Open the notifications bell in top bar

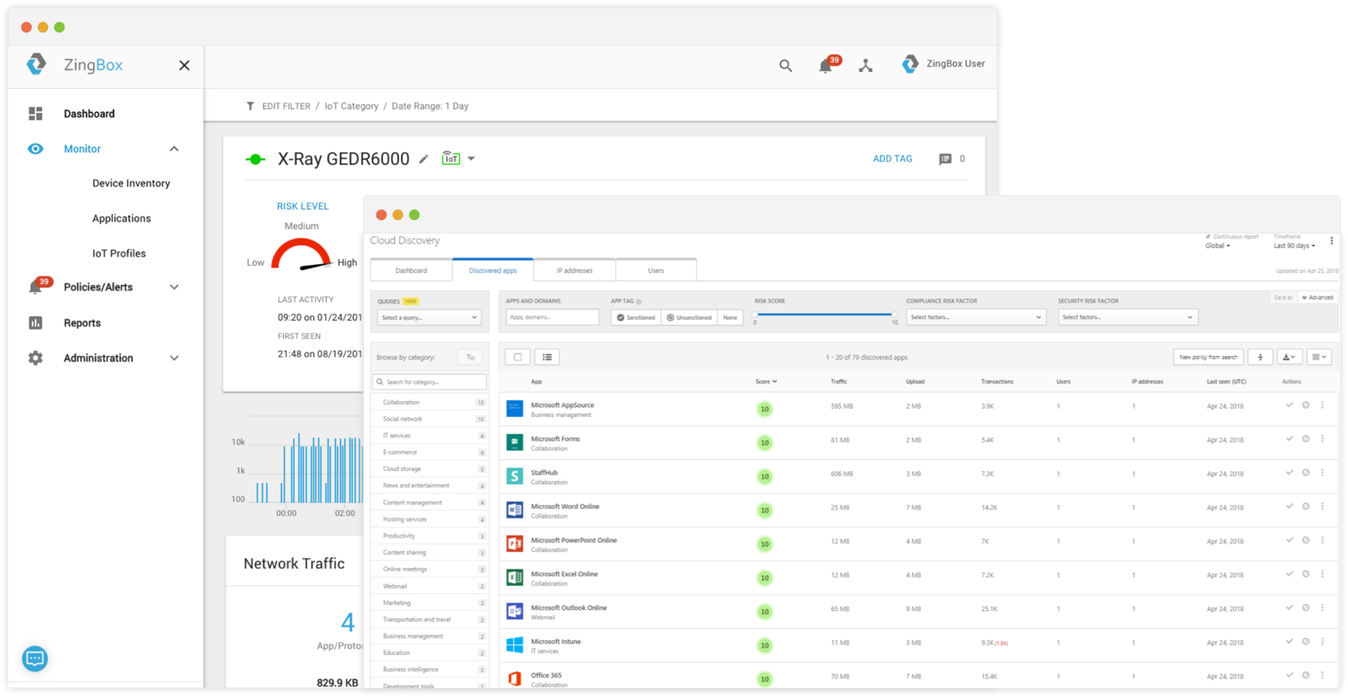pyautogui.click(x=826, y=66)
